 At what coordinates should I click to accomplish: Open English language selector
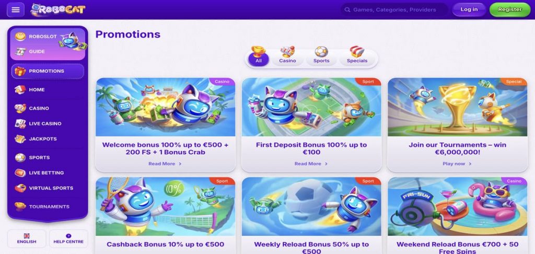(x=27, y=238)
